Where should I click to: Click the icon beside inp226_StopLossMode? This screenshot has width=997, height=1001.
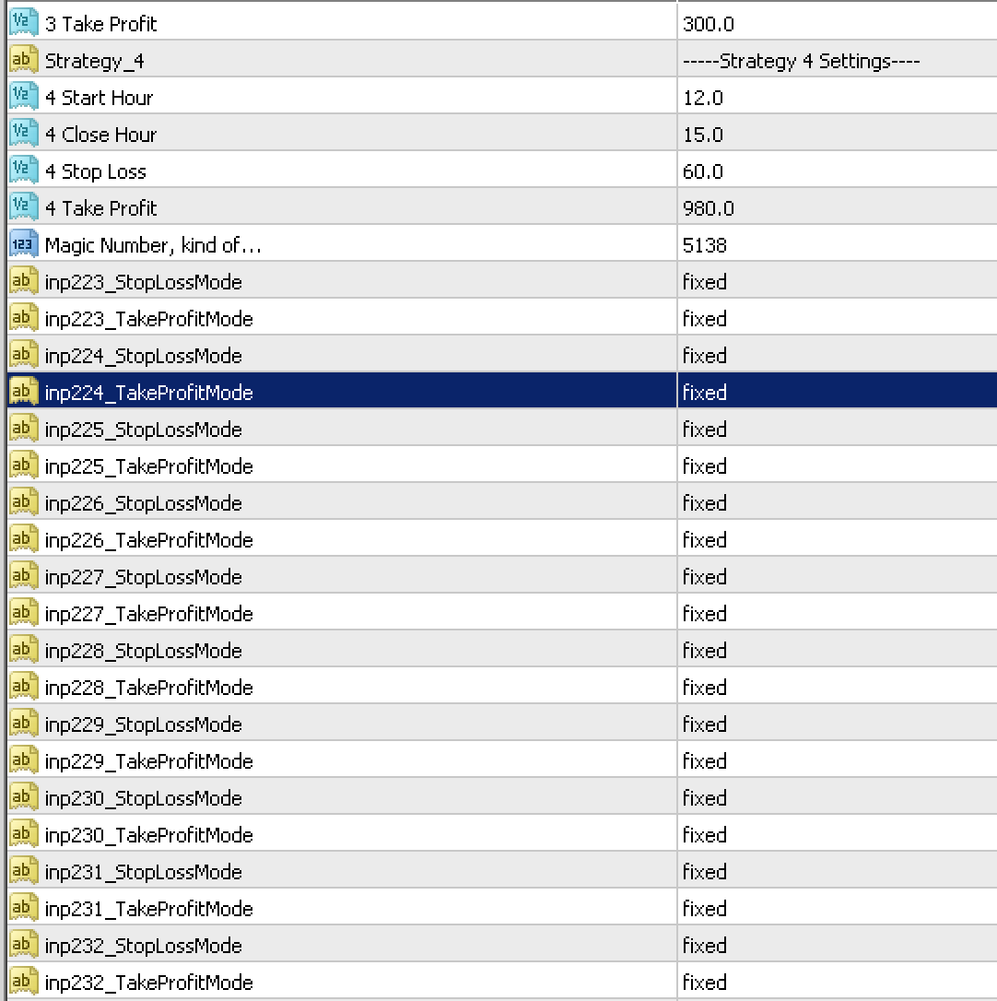tap(24, 502)
